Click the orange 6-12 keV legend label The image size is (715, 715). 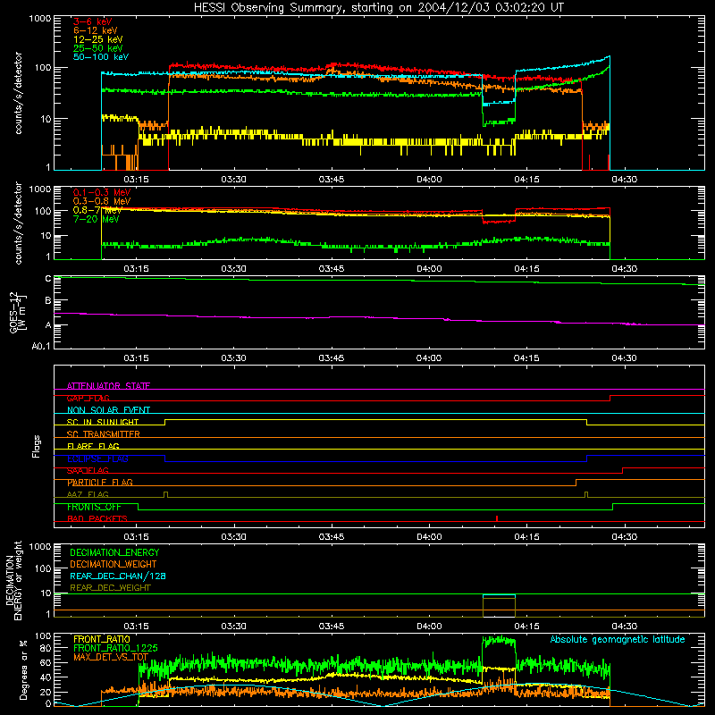[x=96, y=30]
